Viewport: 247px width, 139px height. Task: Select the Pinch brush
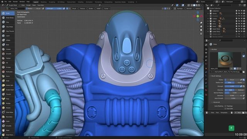[x=8, y=76]
